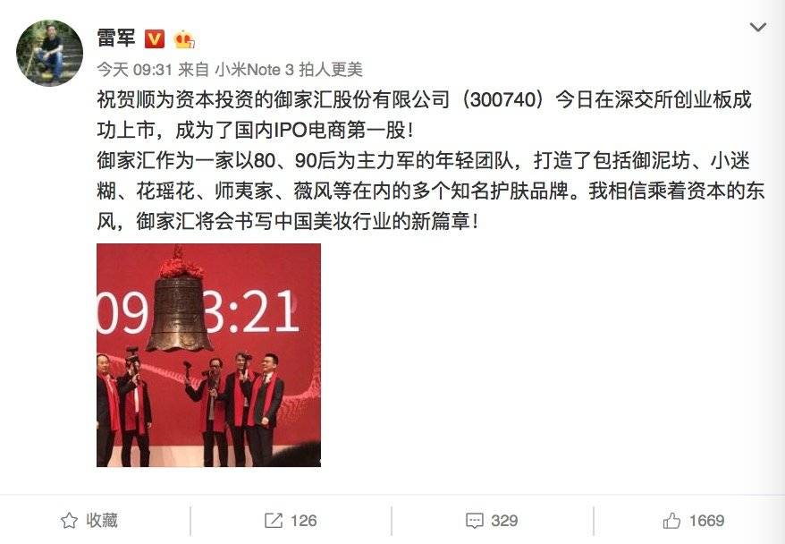Click the timestamp 今天 09:31
The image size is (785, 544).
coord(135,69)
